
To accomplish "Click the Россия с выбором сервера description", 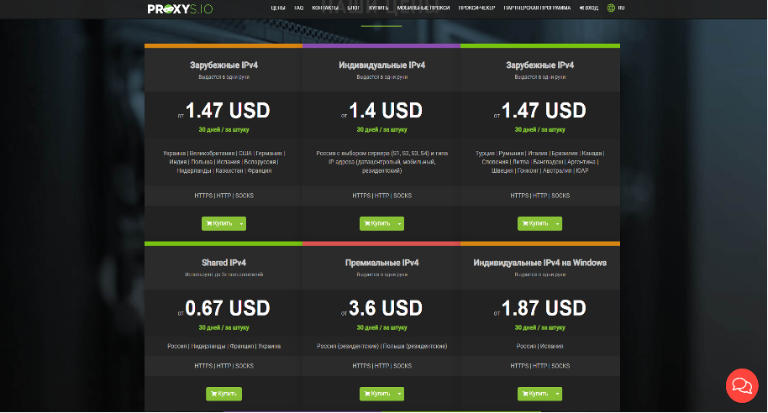I will point(382,162).
